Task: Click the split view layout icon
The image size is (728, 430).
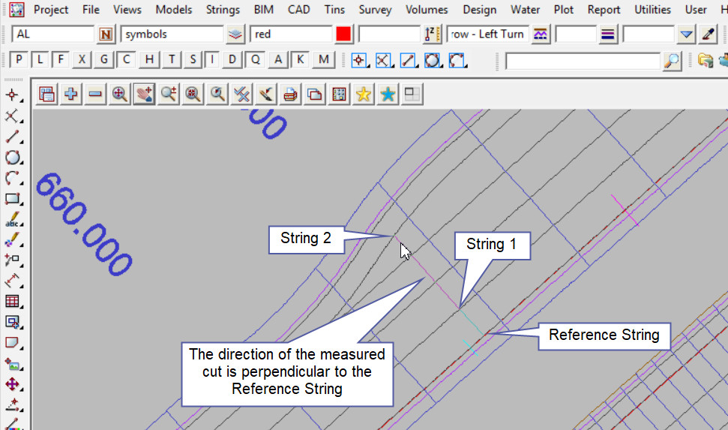Action: pos(412,95)
